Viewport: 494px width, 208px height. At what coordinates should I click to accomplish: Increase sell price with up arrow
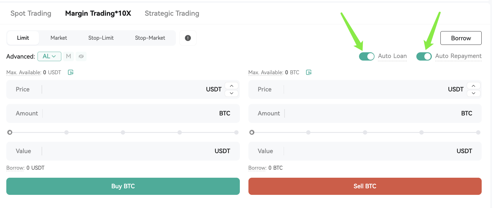(473, 86)
